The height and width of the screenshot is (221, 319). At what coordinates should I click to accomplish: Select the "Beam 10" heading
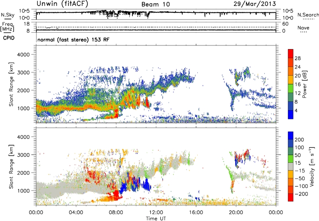coord(156,4)
